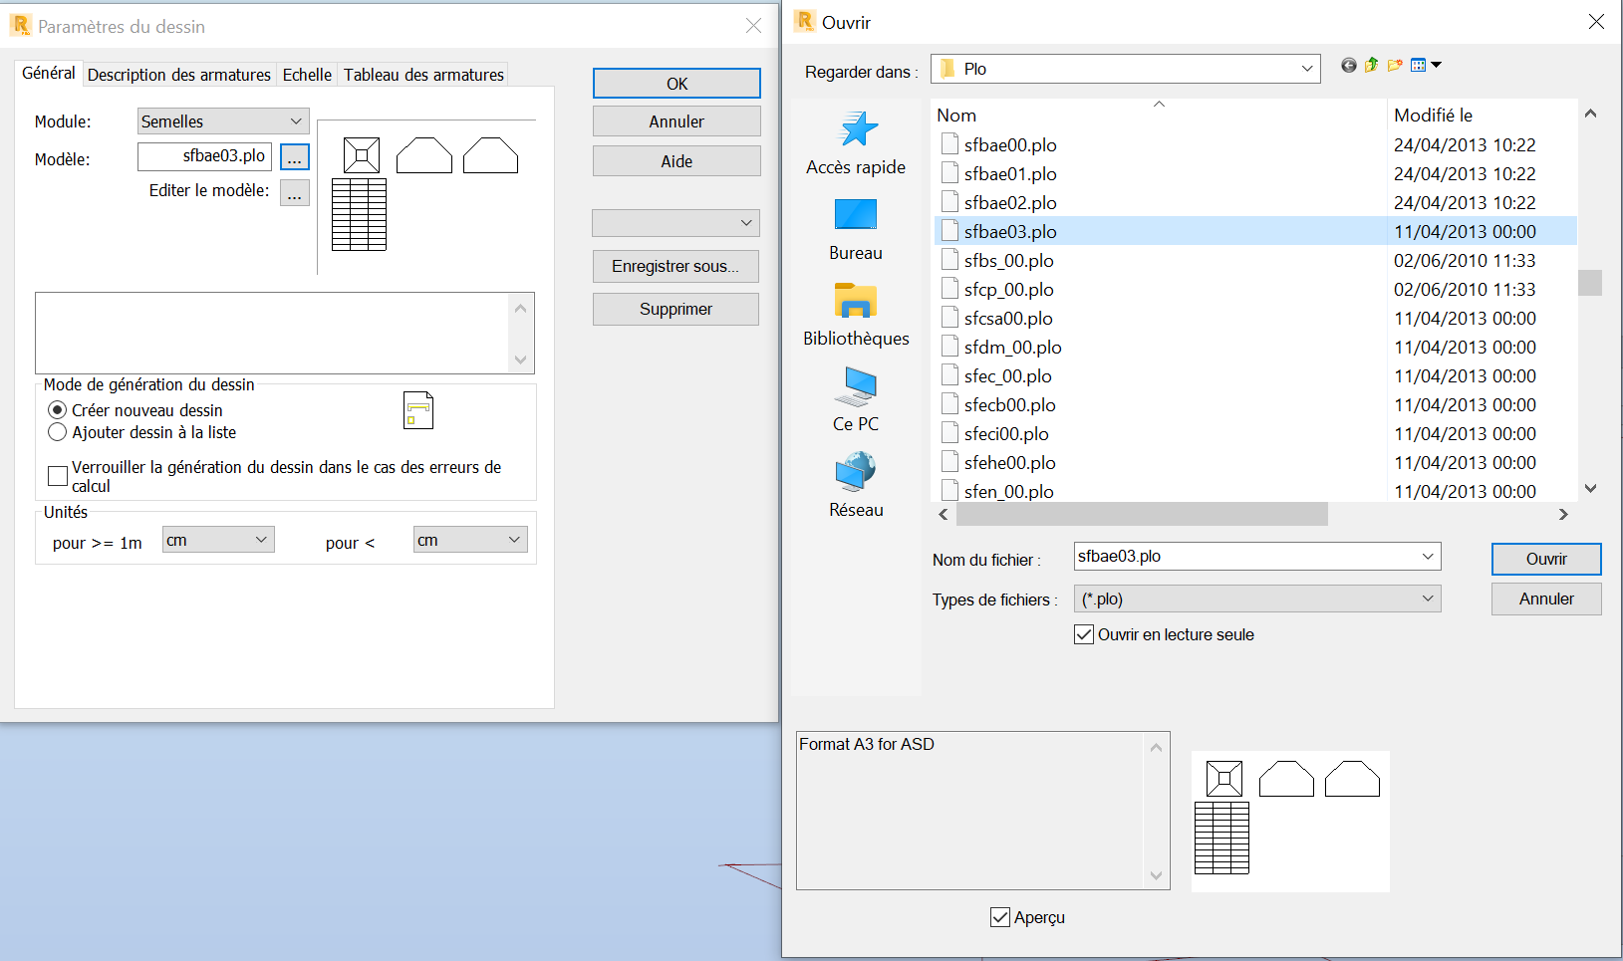Open the Description des armatures tab
Screen dimensions: 1623x961
179,75
